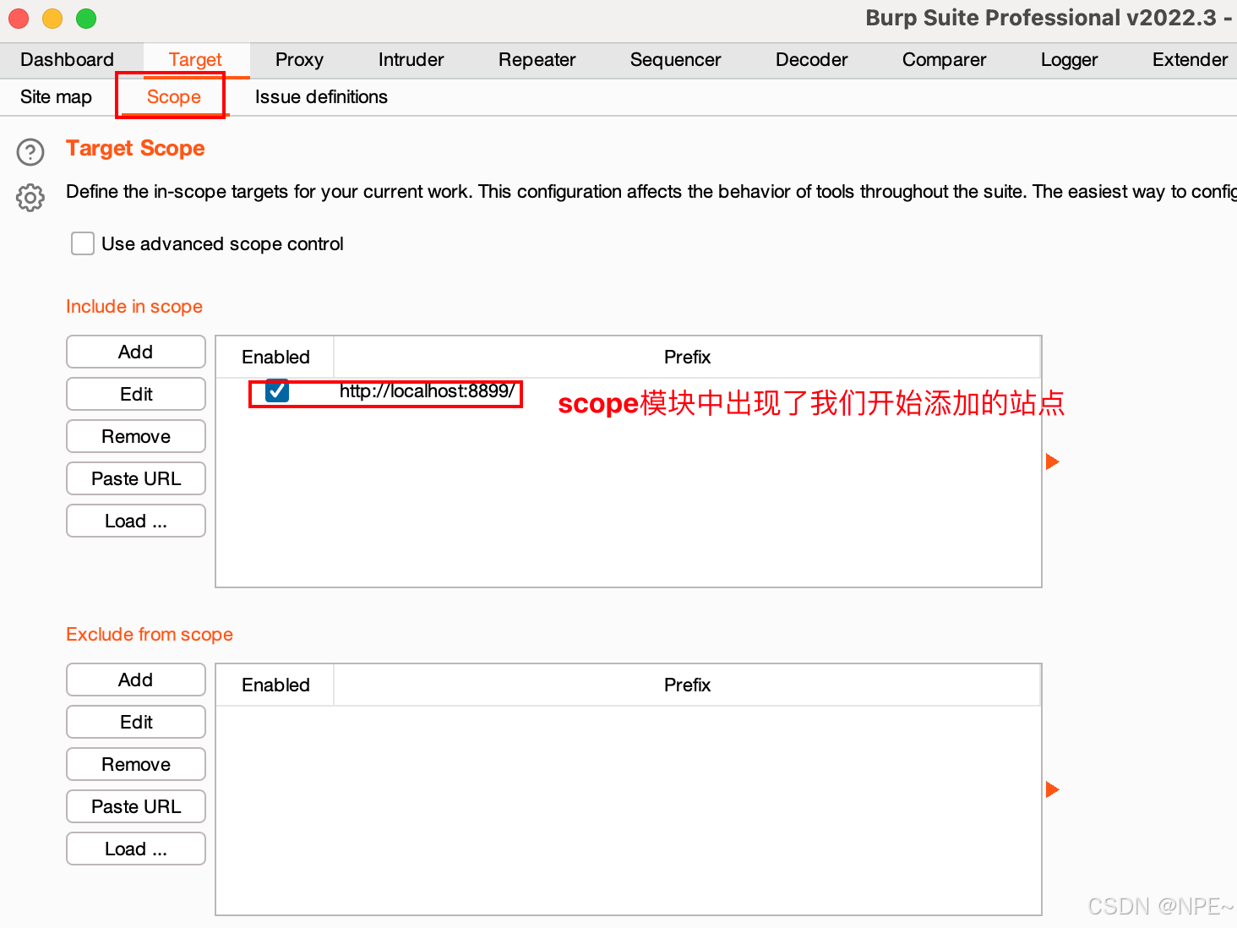Click the Exclude table Enabled column header

coord(275,685)
